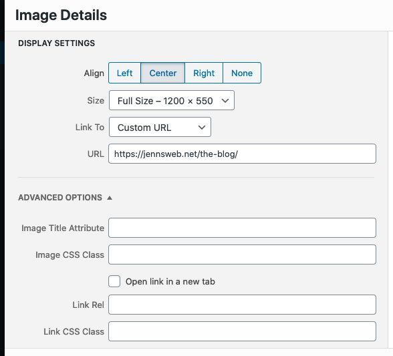Click the Image Details title

click(x=61, y=15)
